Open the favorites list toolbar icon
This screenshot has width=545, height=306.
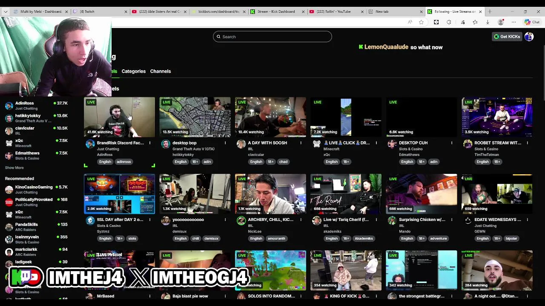[x=475, y=22]
